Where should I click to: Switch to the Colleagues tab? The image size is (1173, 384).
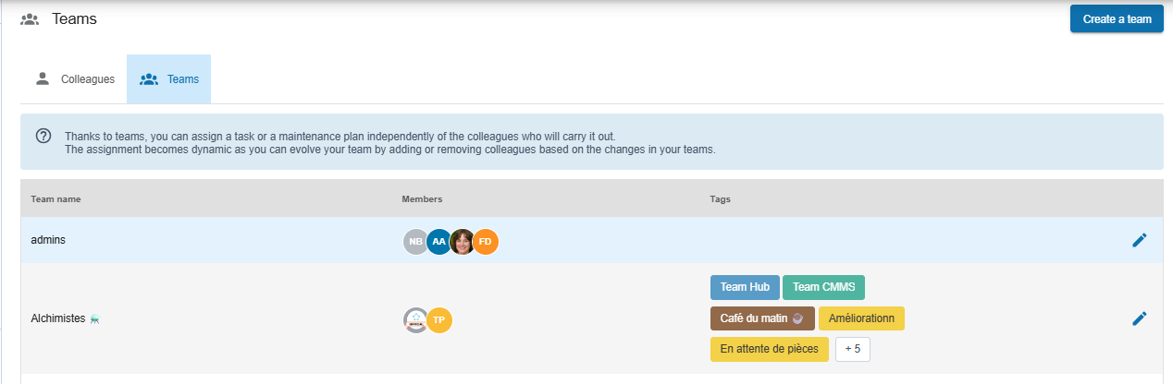point(75,79)
